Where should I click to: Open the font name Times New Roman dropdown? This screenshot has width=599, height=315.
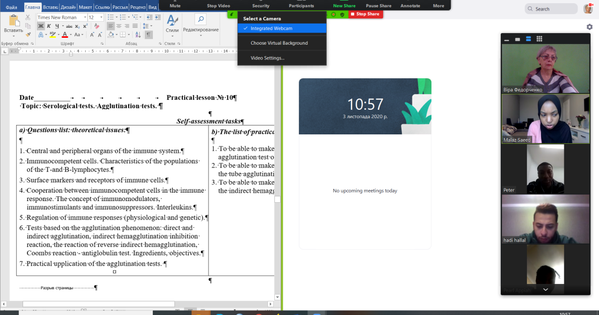[x=85, y=17]
